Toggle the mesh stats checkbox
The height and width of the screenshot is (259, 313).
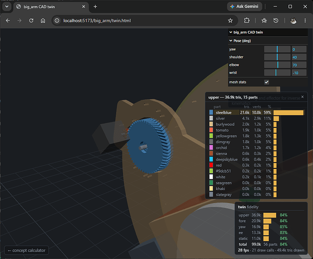(266, 82)
